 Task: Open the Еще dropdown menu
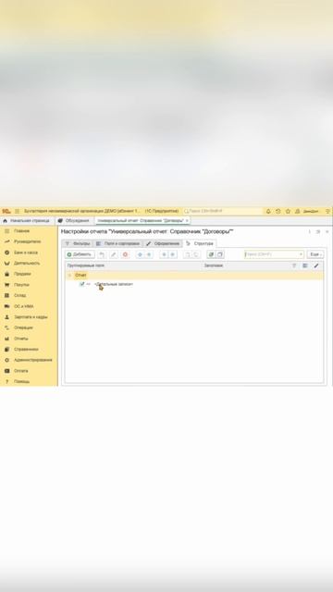pyautogui.click(x=314, y=254)
